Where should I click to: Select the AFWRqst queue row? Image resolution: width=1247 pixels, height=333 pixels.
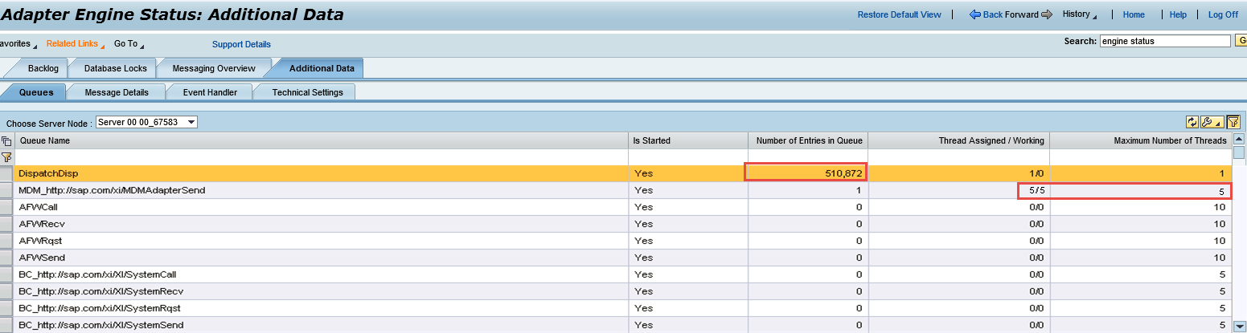pos(615,241)
